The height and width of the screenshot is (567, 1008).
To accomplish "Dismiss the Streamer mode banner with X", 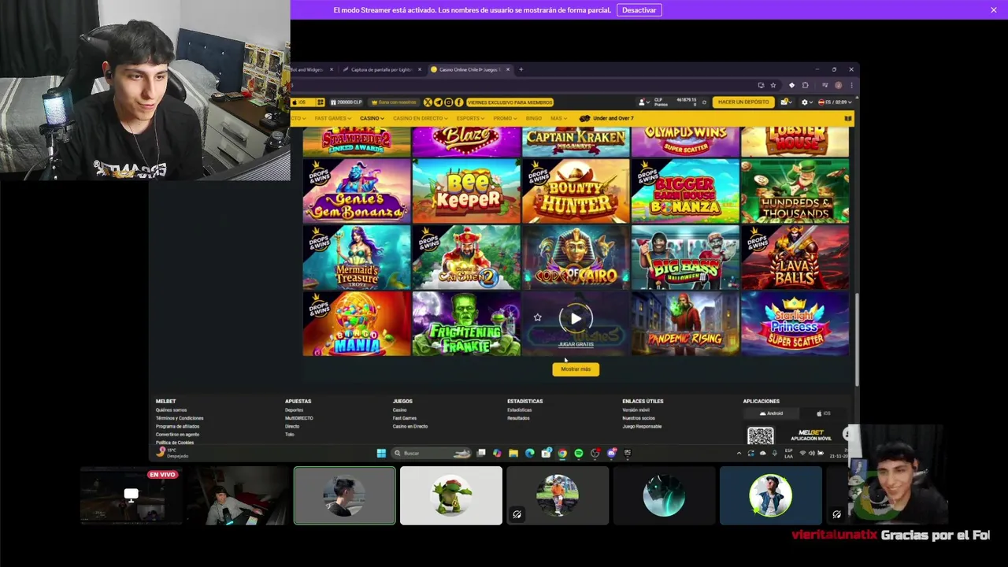I will (994, 9).
